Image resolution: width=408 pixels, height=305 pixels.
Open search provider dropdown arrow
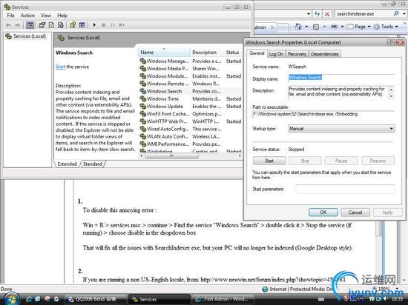404,13
